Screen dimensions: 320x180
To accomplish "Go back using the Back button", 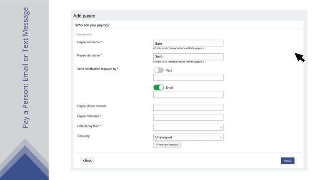I will click(x=87, y=161).
